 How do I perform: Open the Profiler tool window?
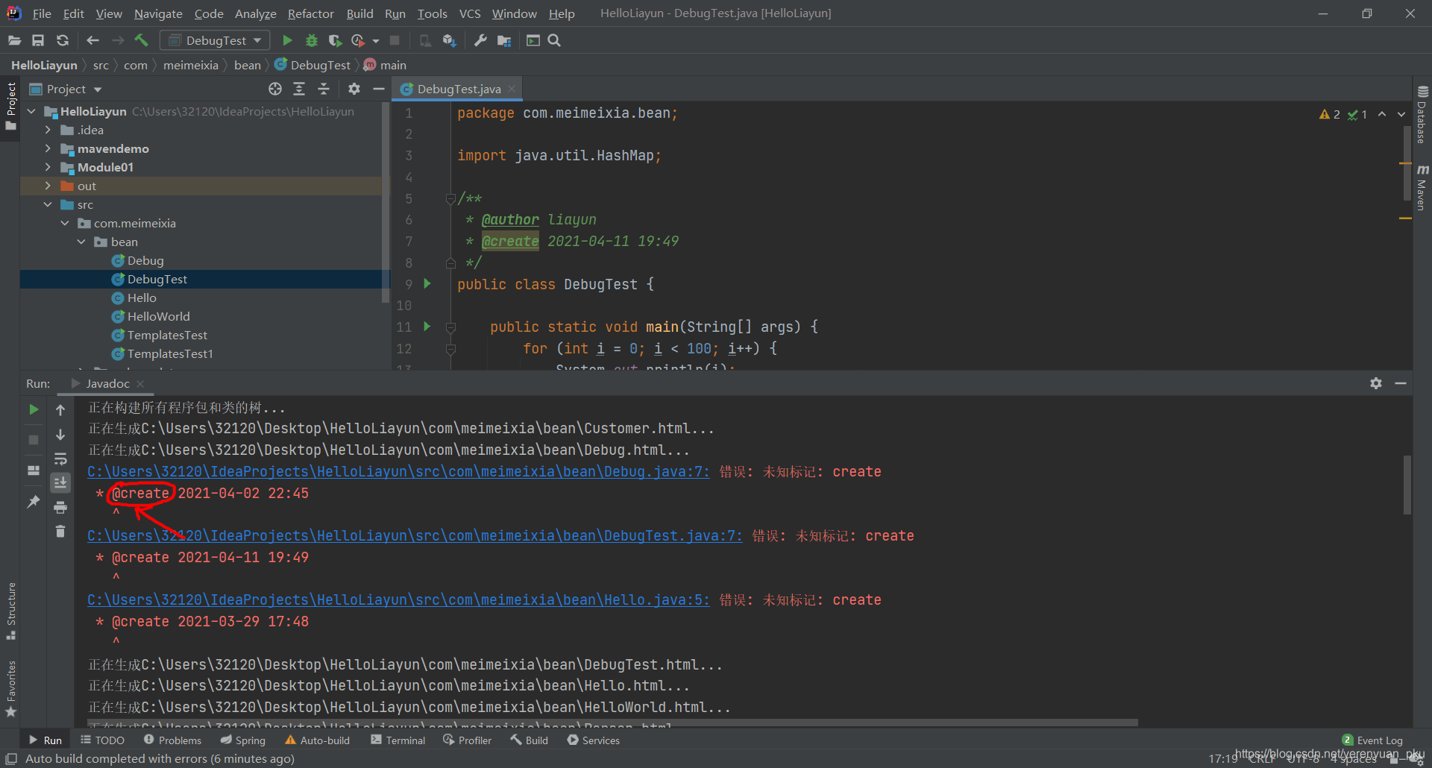click(x=467, y=740)
